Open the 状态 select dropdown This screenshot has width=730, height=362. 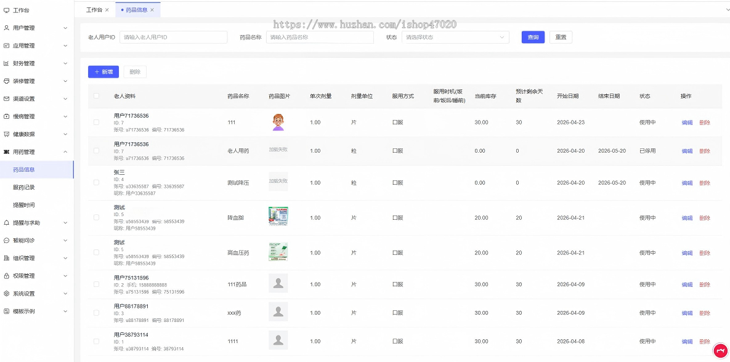click(455, 37)
